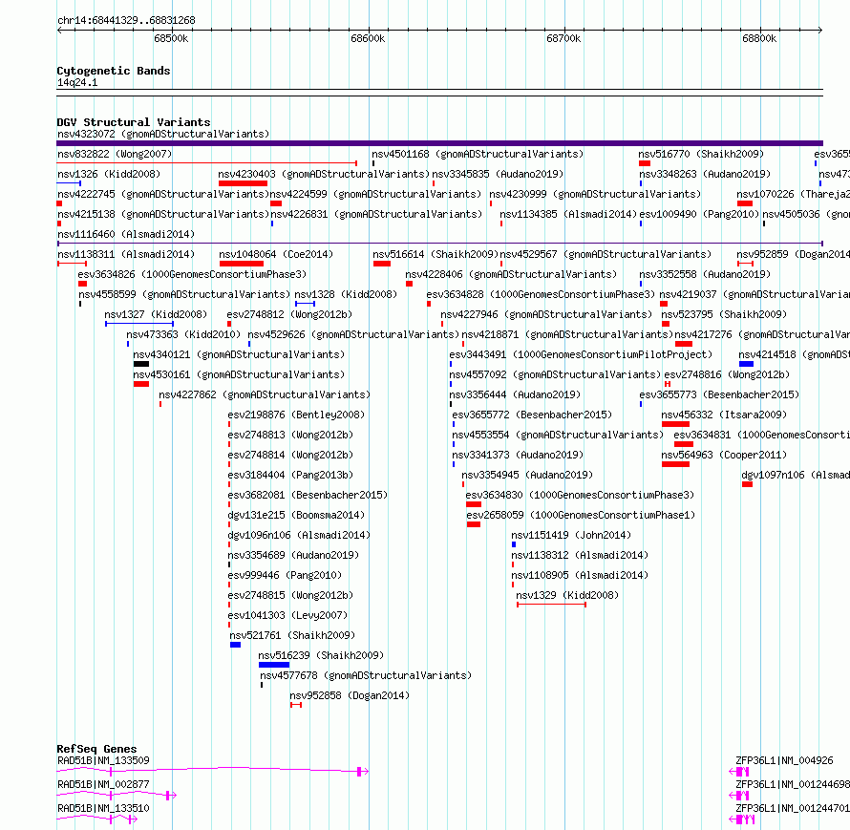Open nsv564963 (Cooper2011) variant
Screen dimensions: 850x830
click(724, 455)
